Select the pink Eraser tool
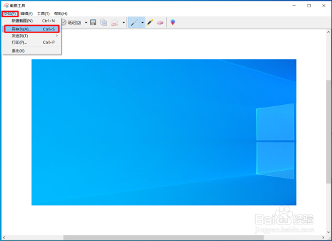 coord(160,23)
